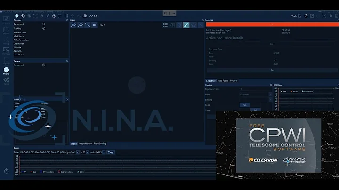Click the weather cloud icon in Info toolbar
The width and height of the screenshot is (339, 190).
click(79, 16)
